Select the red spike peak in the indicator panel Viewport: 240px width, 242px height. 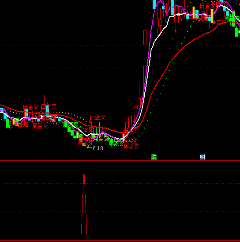pyautogui.click(x=84, y=170)
